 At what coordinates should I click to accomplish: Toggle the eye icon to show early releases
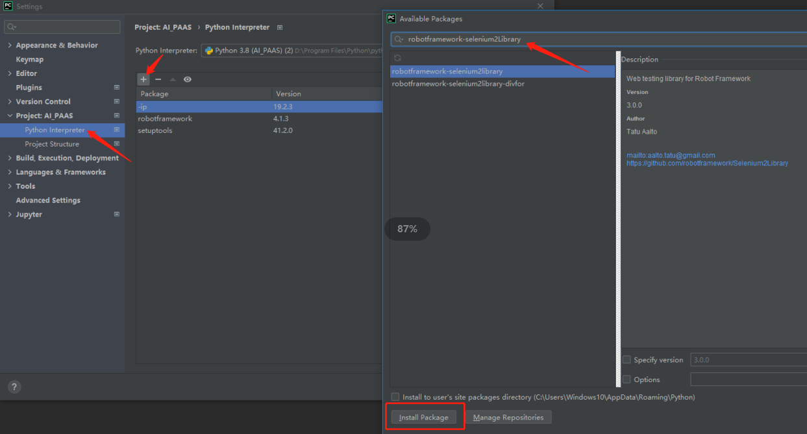pyautogui.click(x=188, y=79)
